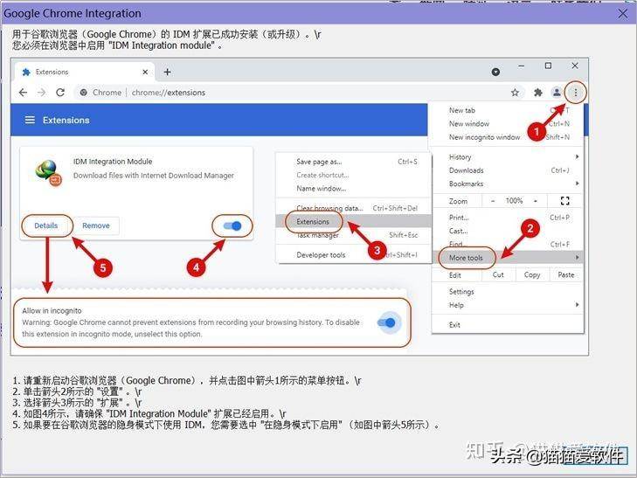Click Cut in the Edit row
Viewport: 637px width, 478px height.
498,275
